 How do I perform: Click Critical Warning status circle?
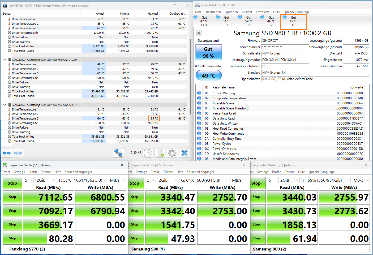coord(199,93)
